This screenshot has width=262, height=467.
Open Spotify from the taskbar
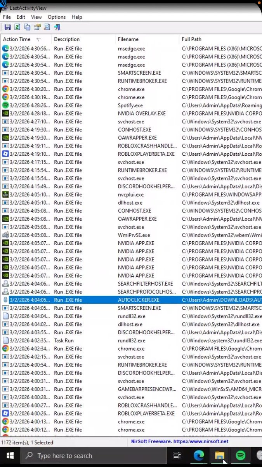[x=240, y=456]
